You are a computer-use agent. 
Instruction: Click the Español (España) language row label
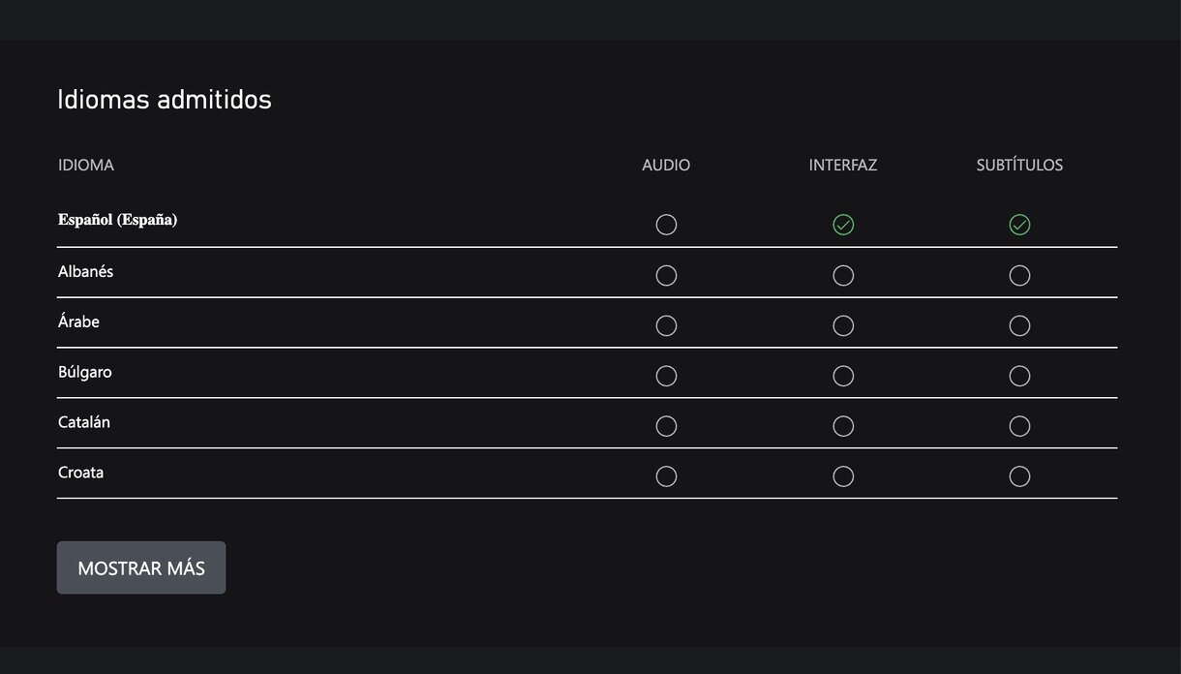tap(118, 220)
